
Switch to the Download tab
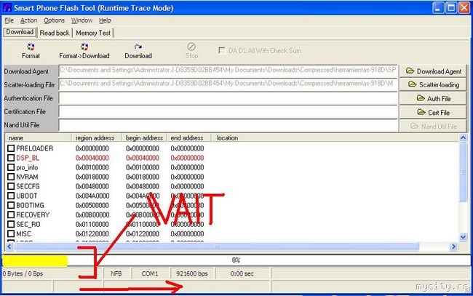pos(20,32)
